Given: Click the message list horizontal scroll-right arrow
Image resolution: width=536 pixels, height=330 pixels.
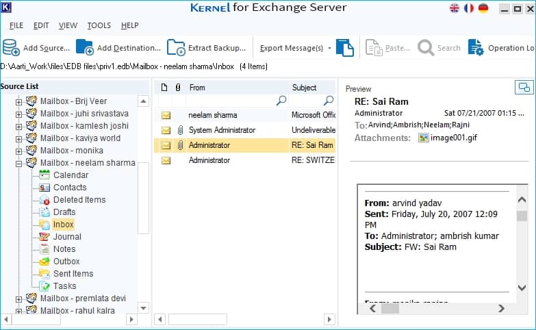Looking at the screenshot, I should [x=329, y=320].
